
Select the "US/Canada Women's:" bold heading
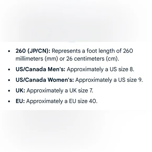(45, 80)
